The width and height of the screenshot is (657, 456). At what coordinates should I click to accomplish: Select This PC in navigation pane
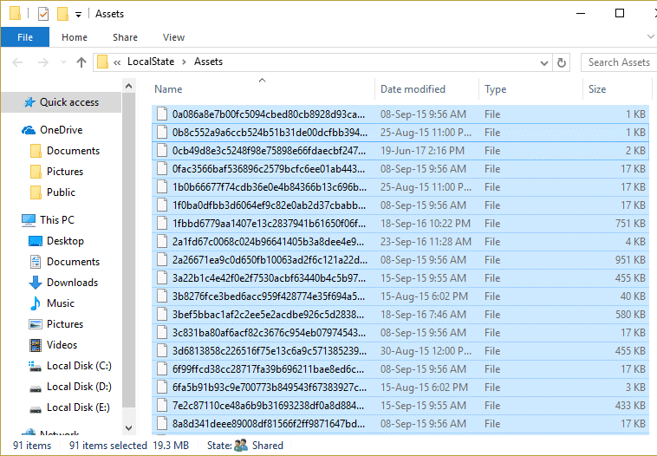click(49, 220)
